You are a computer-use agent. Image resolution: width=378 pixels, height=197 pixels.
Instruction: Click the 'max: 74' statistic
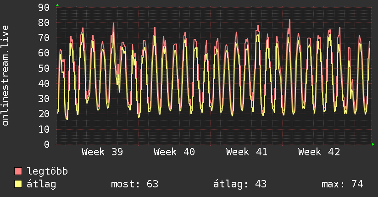342,184
